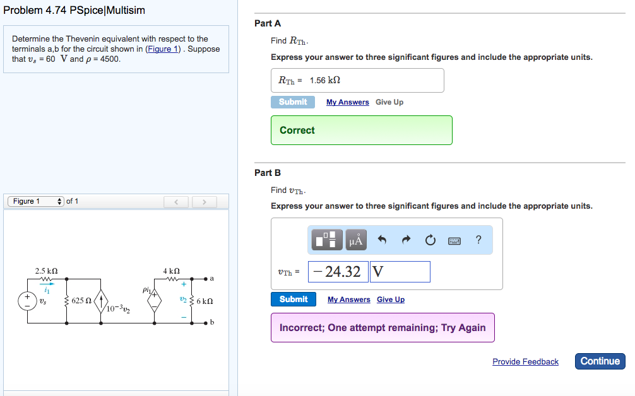Click the V units input field
This screenshot has height=396, width=635.
[x=400, y=271]
